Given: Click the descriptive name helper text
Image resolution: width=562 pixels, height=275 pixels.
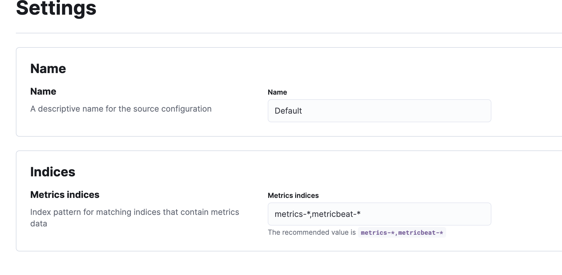Looking at the screenshot, I should pos(121,109).
